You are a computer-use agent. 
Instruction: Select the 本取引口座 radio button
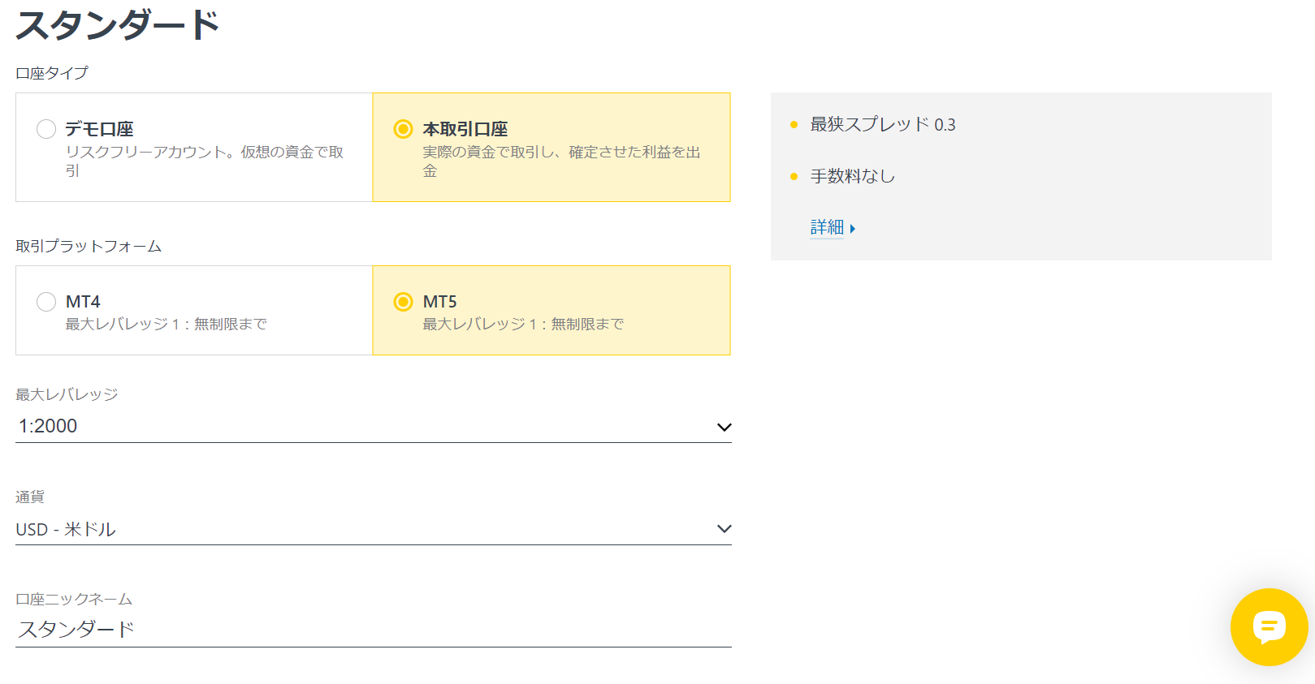click(403, 129)
